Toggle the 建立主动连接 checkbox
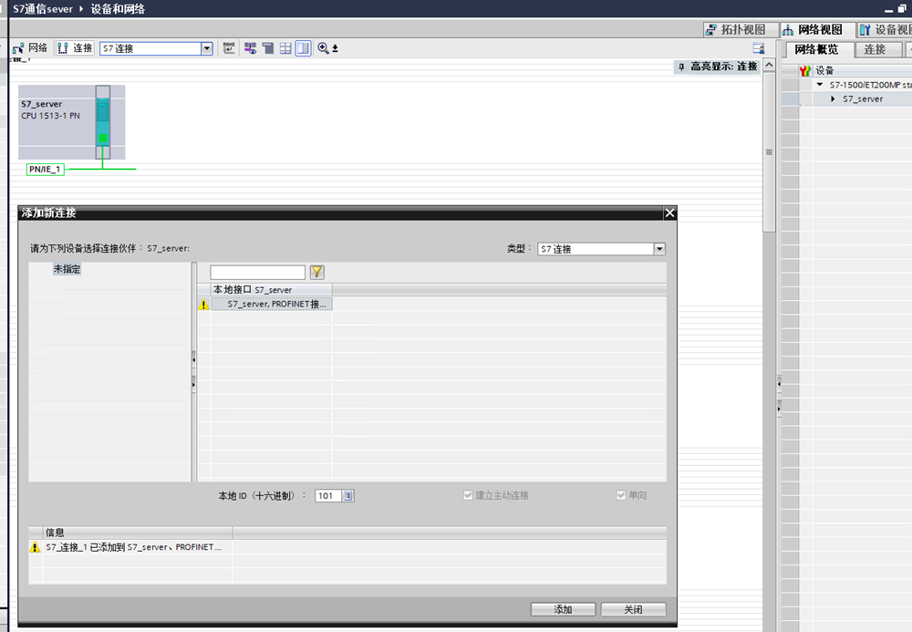Image resolution: width=912 pixels, height=632 pixels. 468,495
